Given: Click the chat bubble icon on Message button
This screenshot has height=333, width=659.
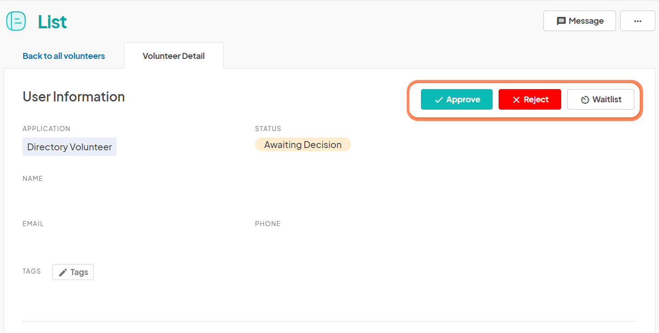Looking at the screenshot, I should point(562,21).
